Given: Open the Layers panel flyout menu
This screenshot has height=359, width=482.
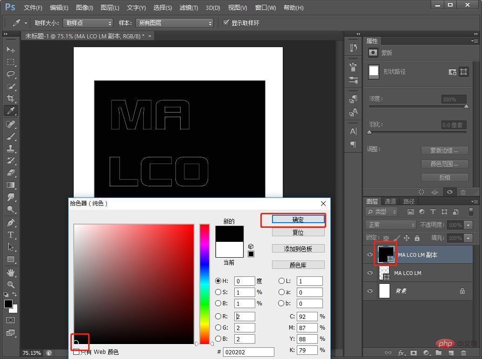Looking at the screenshot, I should [x=475, y=201].
